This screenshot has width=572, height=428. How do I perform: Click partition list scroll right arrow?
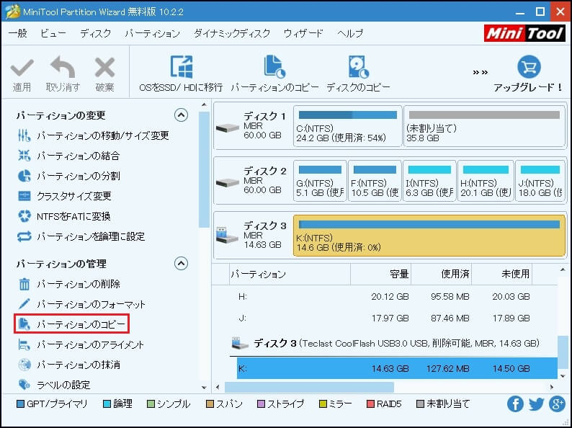[x=552, y=387]
